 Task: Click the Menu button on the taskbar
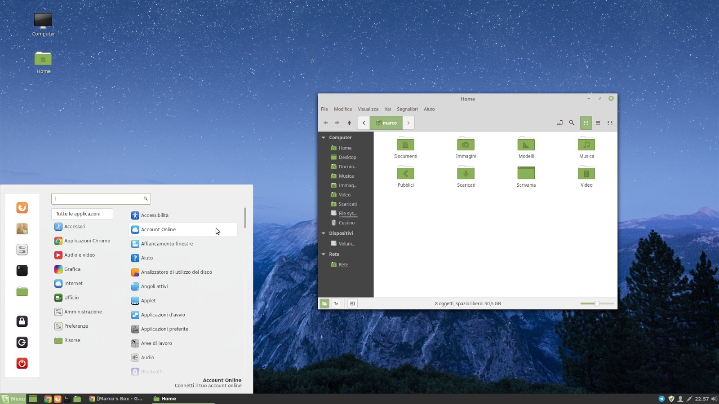[13, 399]
